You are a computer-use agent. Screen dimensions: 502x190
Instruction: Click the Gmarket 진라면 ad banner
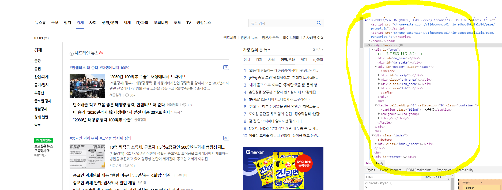tap(283, 169)
